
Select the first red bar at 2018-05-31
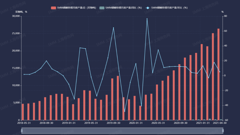(x=23, y=112)
